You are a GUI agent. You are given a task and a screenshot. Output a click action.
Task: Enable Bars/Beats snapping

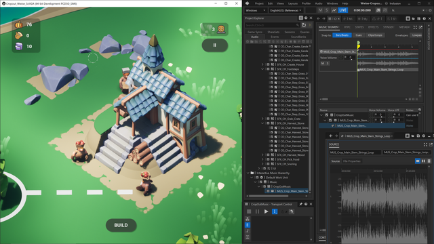pyautogui.click(x=342, y=35)
